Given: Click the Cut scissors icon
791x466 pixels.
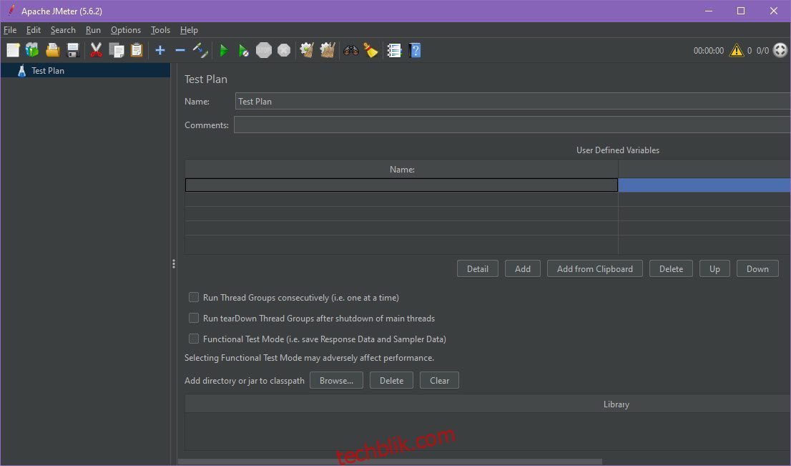Looking at the screenshot, I should 96,50.
